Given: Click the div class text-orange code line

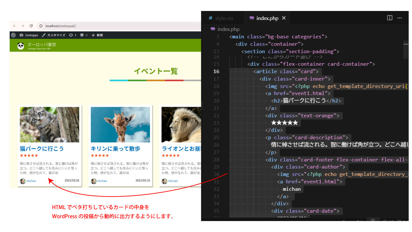Looking at the screenshot, I should pyautogui.click(x=302, y=115).
